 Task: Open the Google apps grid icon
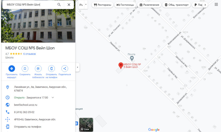coord(216,5)
